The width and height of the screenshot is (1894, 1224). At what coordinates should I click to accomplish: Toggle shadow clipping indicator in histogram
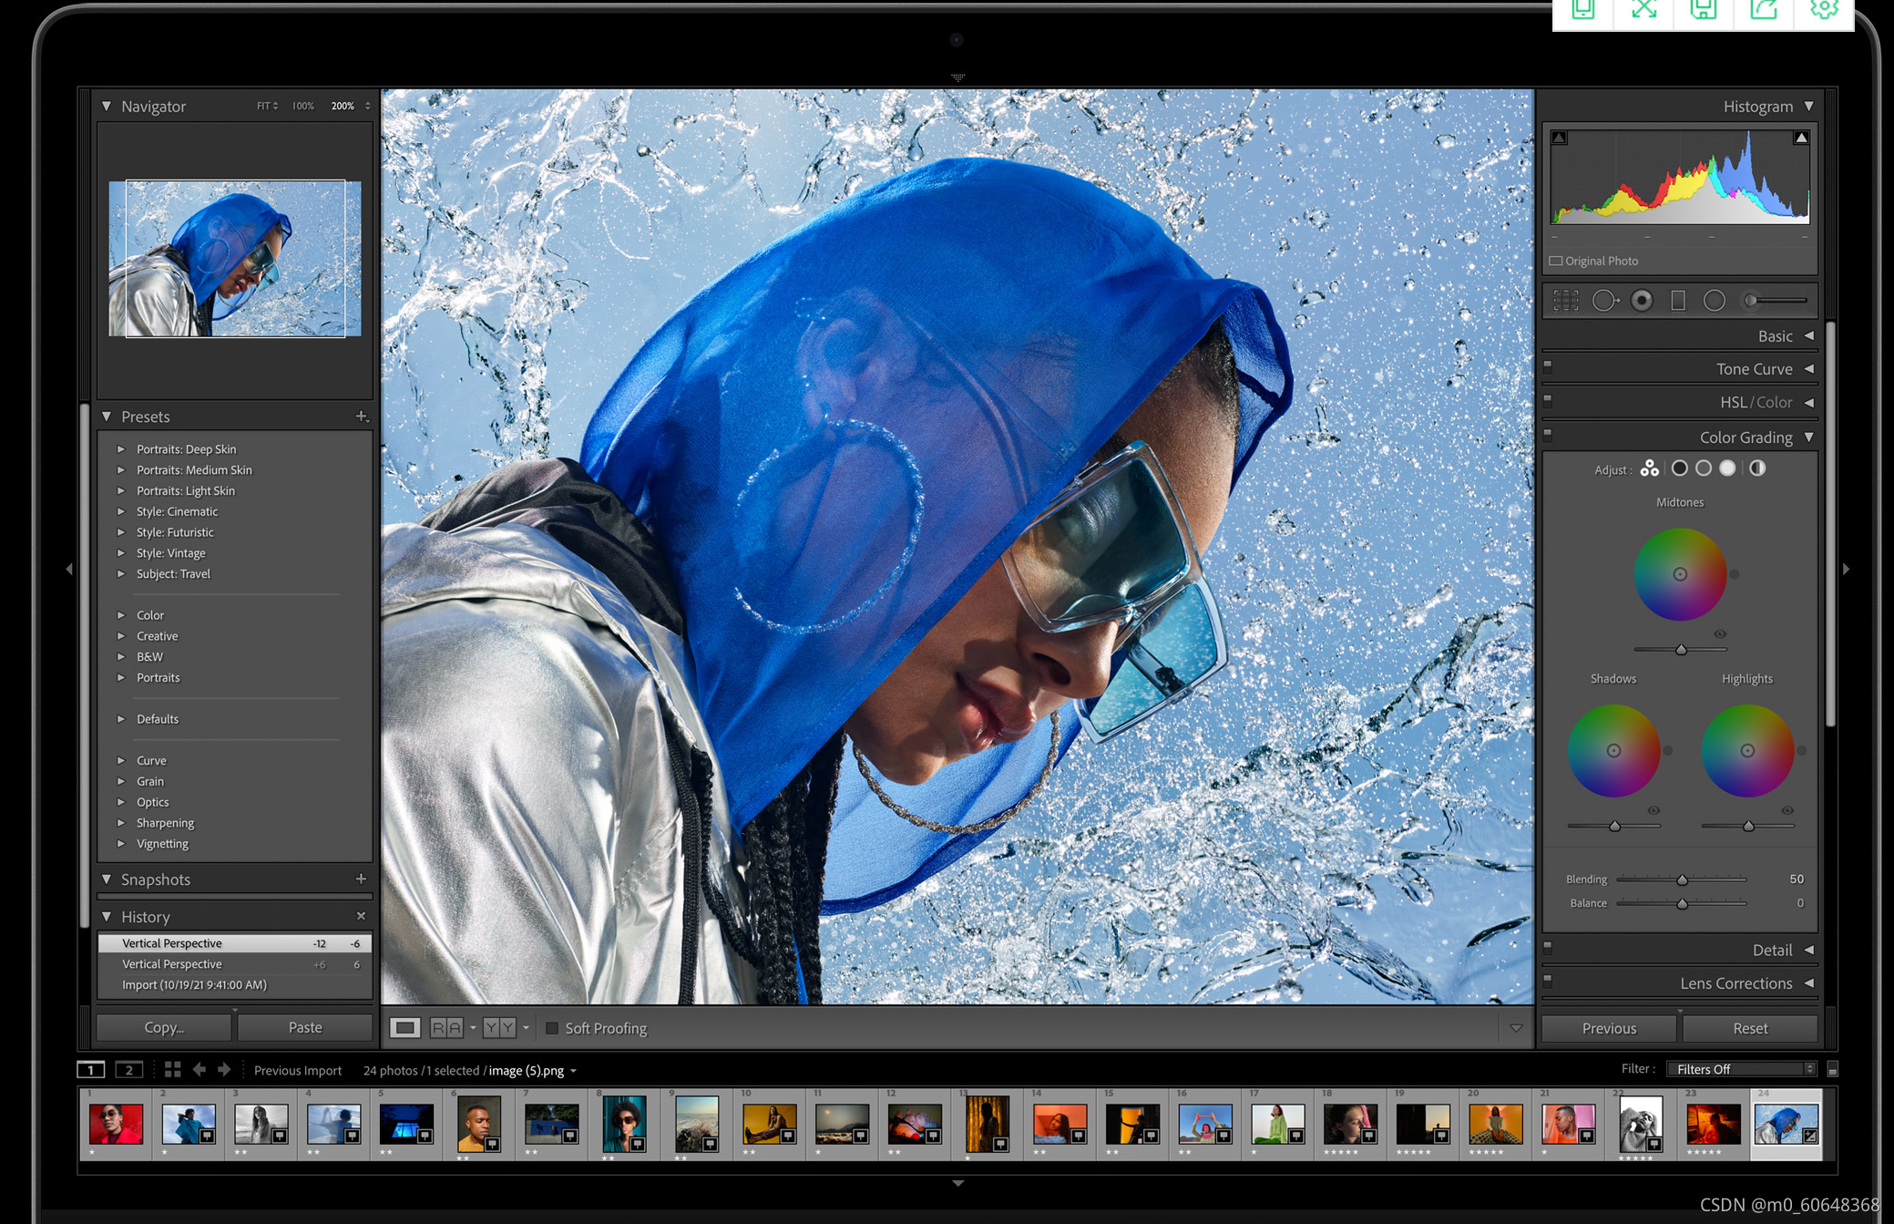pyautogui.click(x=1560, y=138)
